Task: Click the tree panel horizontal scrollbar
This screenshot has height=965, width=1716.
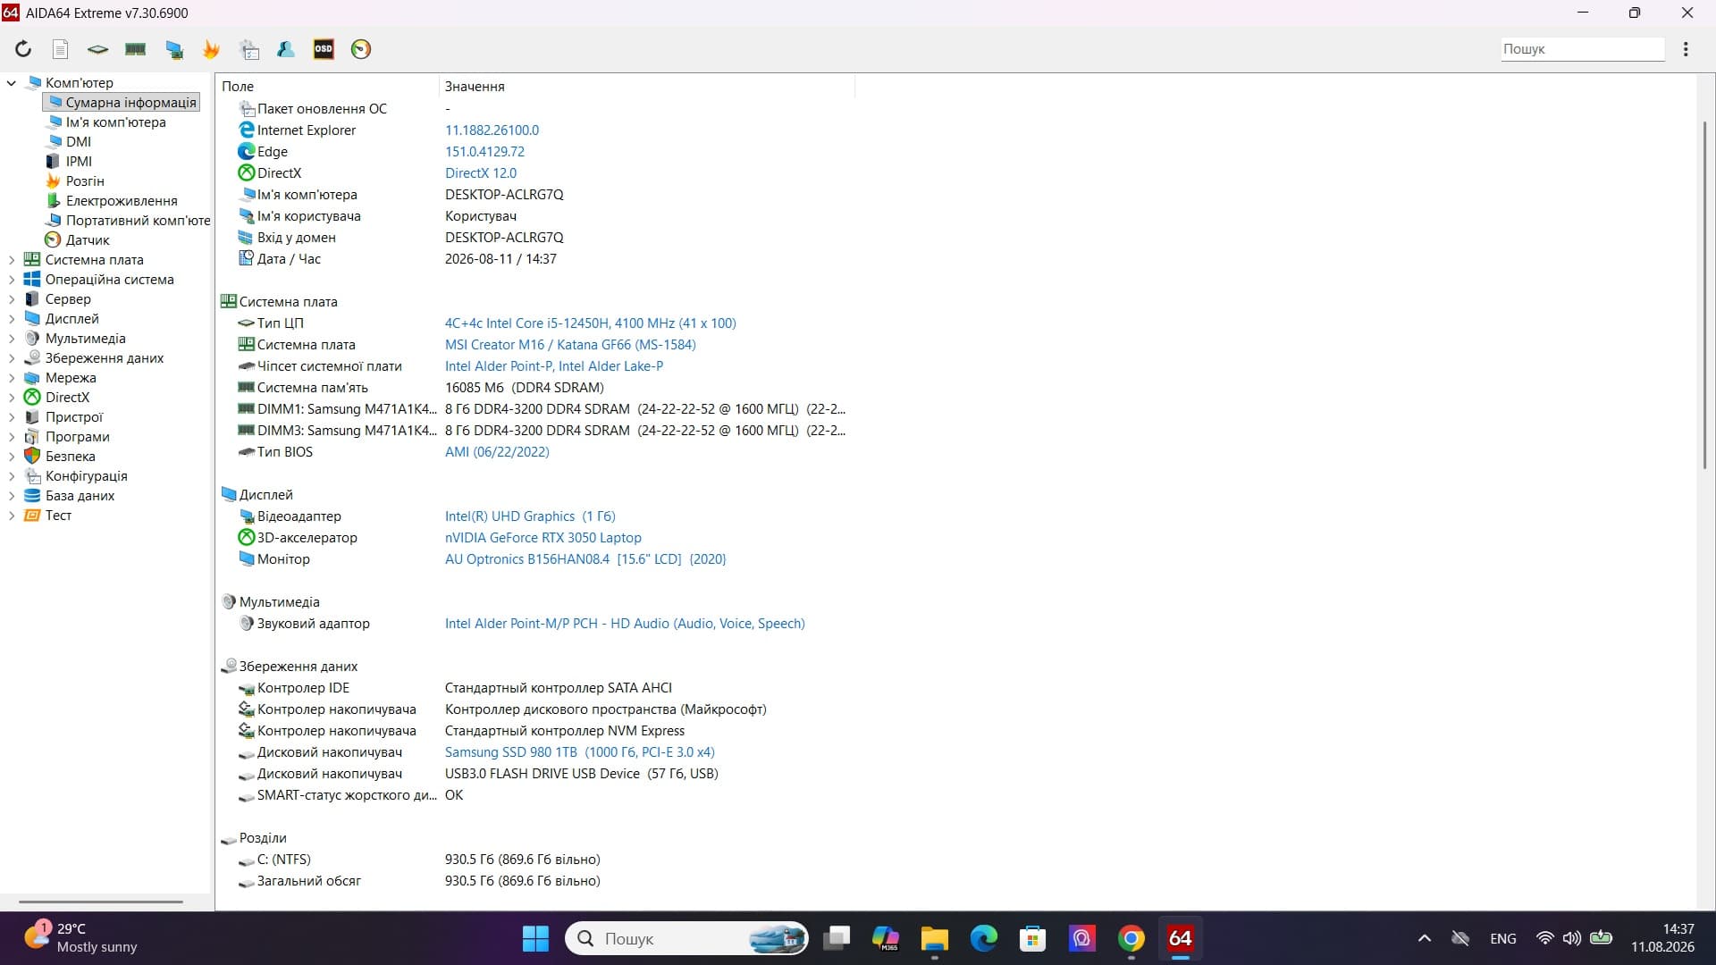Action: (101, 902)
